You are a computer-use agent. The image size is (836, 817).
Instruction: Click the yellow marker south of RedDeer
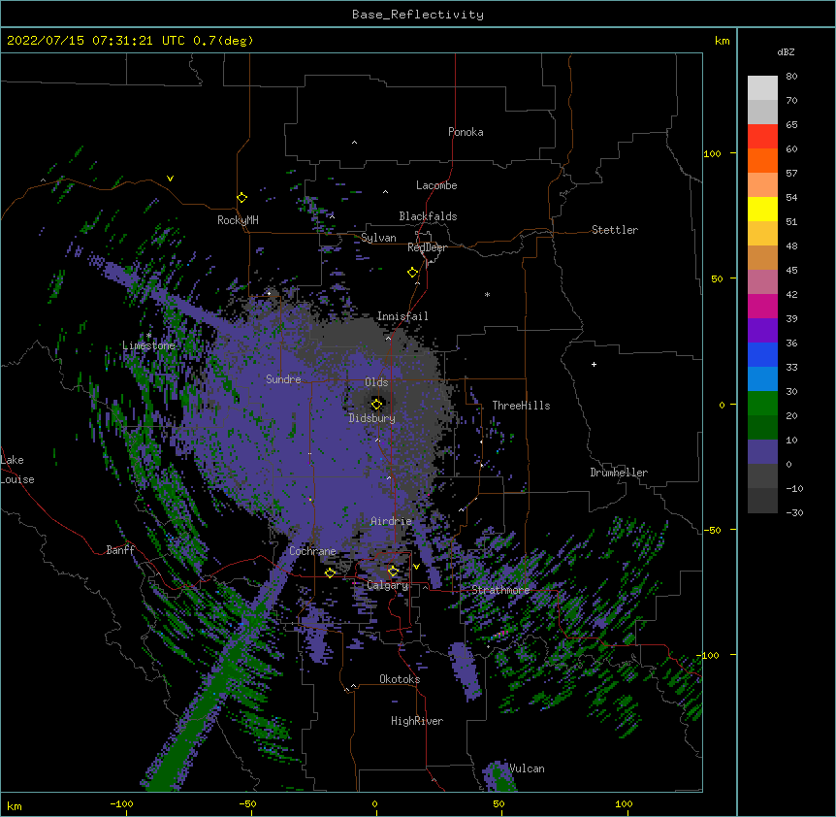click(x=412, y=273)
